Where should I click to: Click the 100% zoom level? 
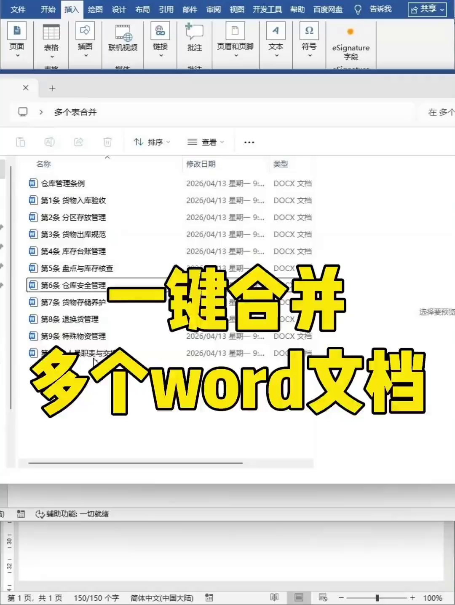pos(433,598)
